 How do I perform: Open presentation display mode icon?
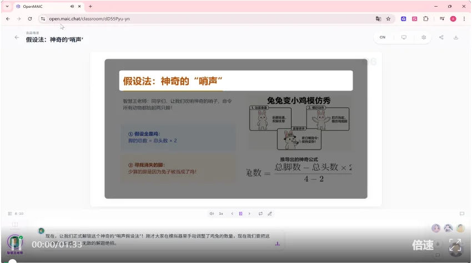404,37
